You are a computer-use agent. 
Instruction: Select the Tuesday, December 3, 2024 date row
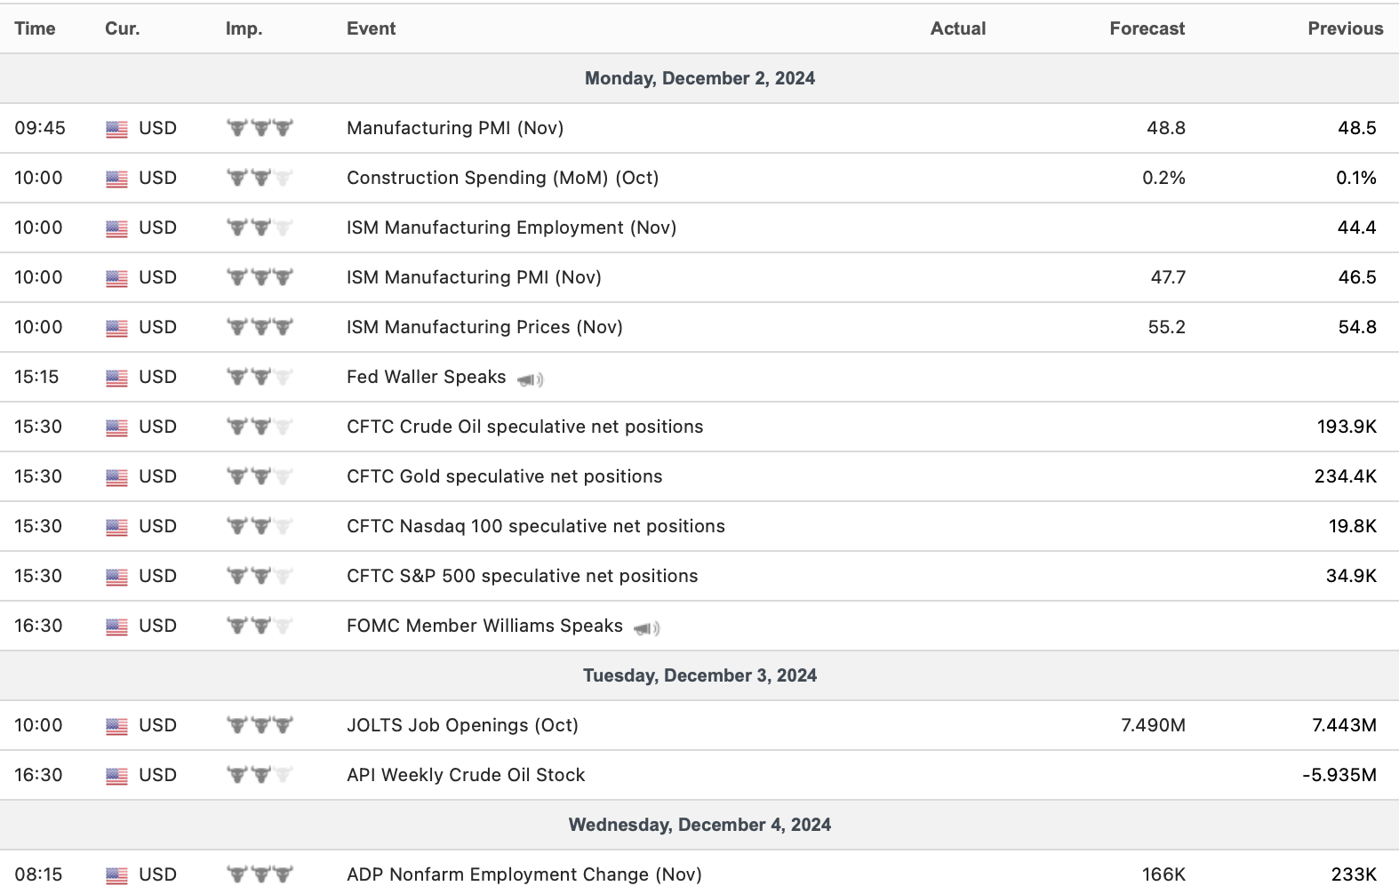tap(699, 675)
